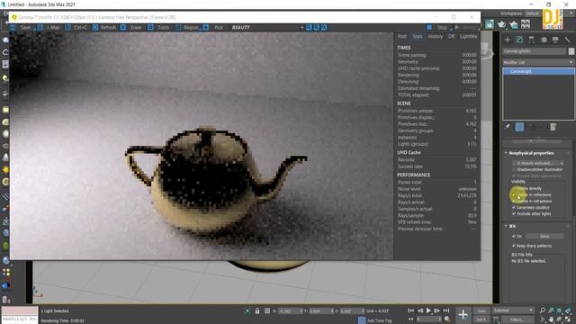This screenshot has width=576, height=324.
Task: Click the Go to Start playback button
Action: point(410,310)
